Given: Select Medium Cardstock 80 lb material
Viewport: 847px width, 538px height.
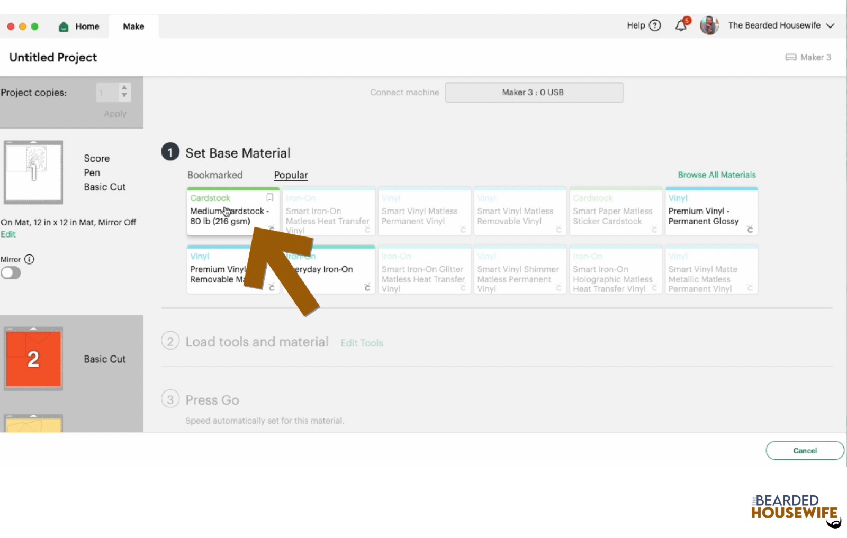Looking at the screenshot, I should (x=233, y=211).
